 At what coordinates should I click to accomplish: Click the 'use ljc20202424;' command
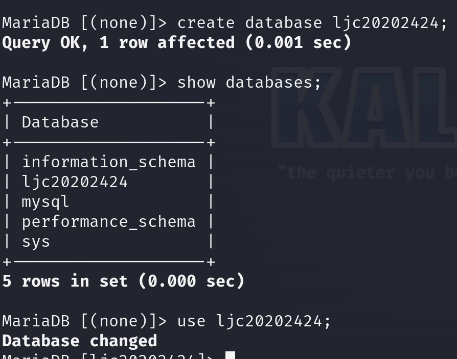(254, 321)
